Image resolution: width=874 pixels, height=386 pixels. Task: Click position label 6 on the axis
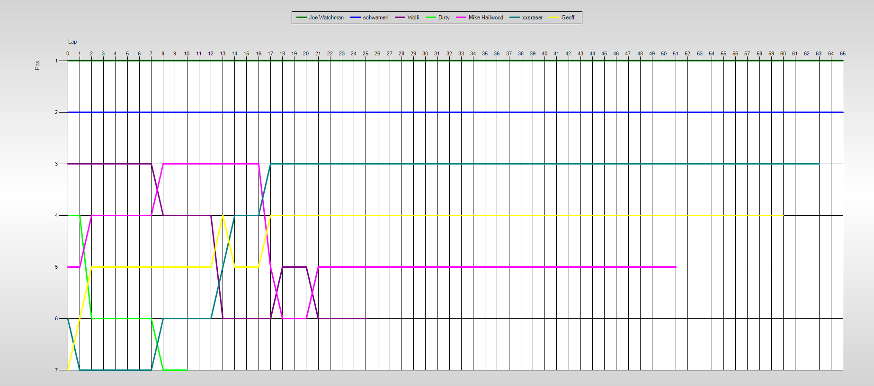(56, 318)
